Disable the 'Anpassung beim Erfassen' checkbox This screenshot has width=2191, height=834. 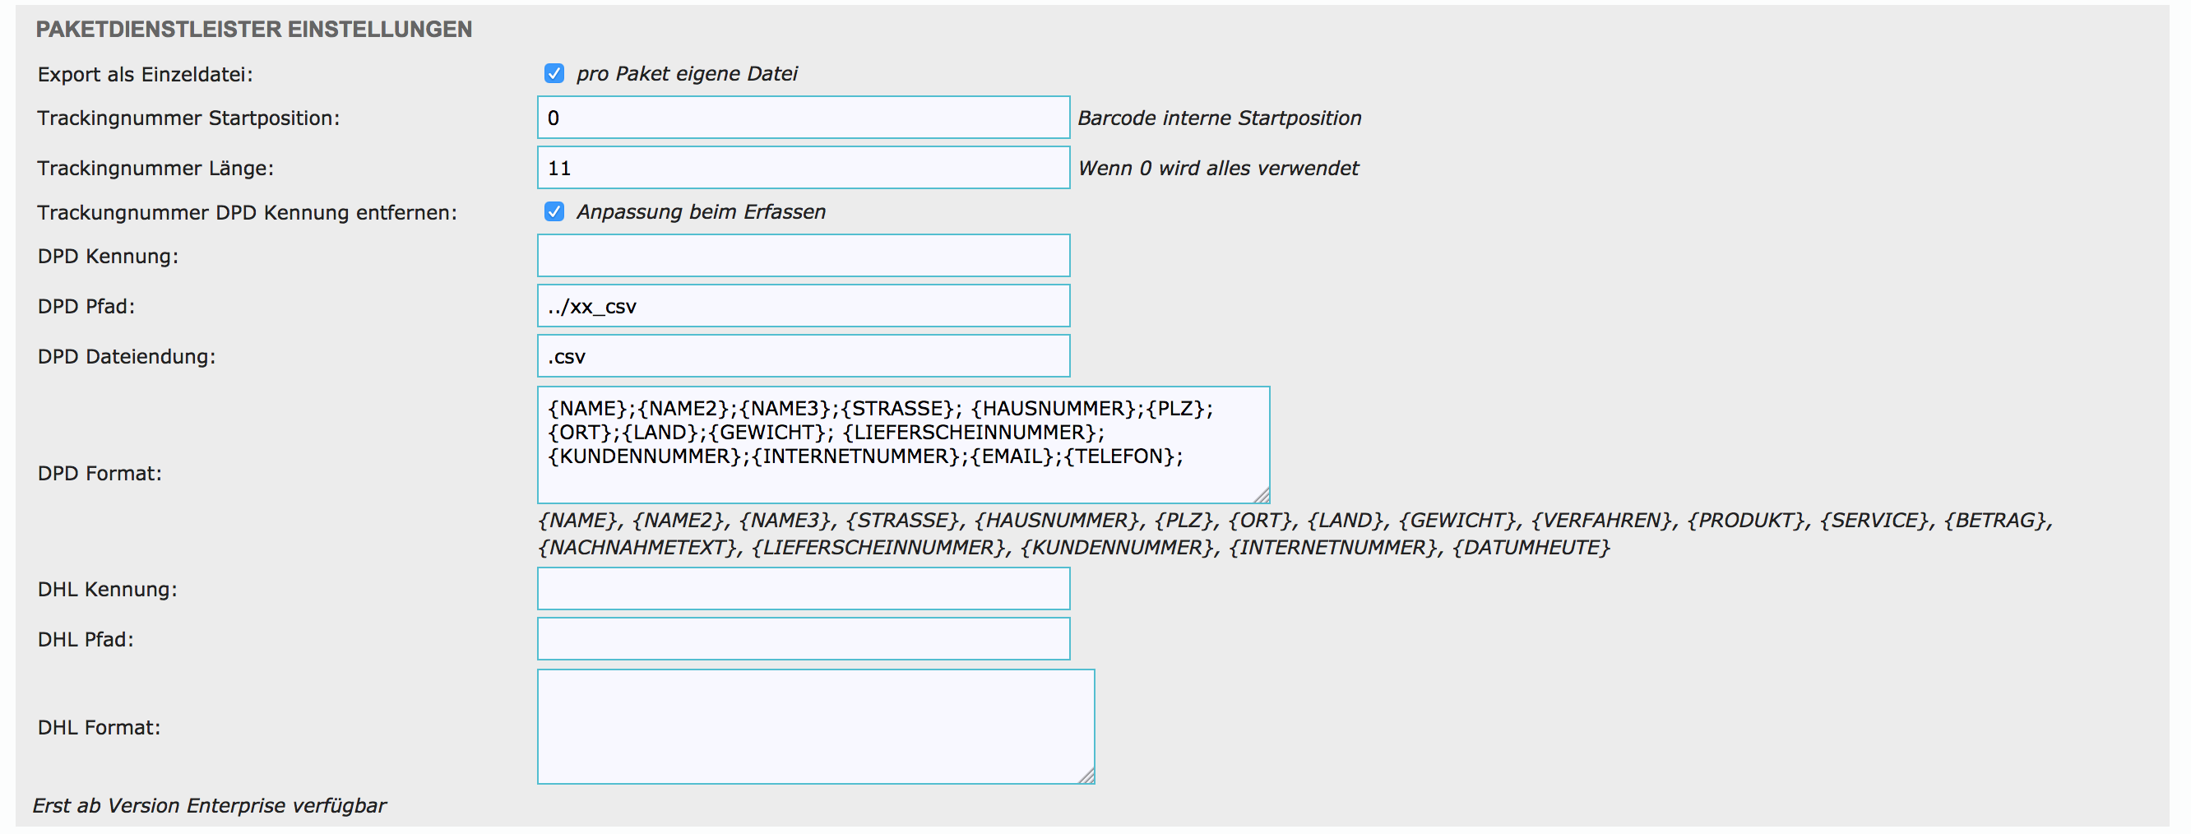pos(554,211)
